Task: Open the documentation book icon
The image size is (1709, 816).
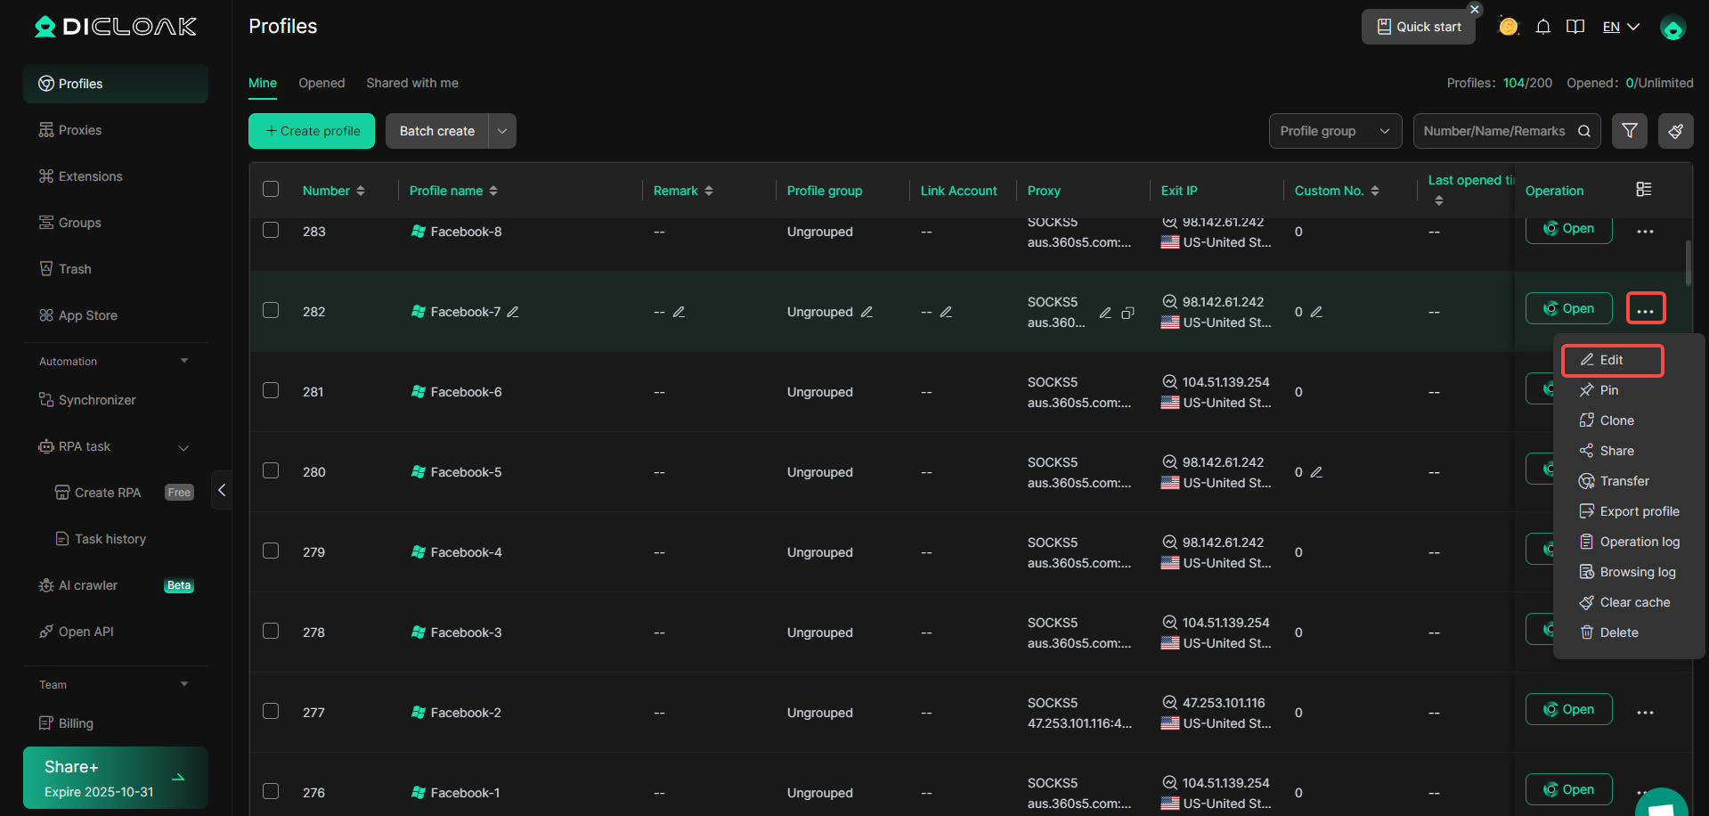Action: click(1575, 27)
